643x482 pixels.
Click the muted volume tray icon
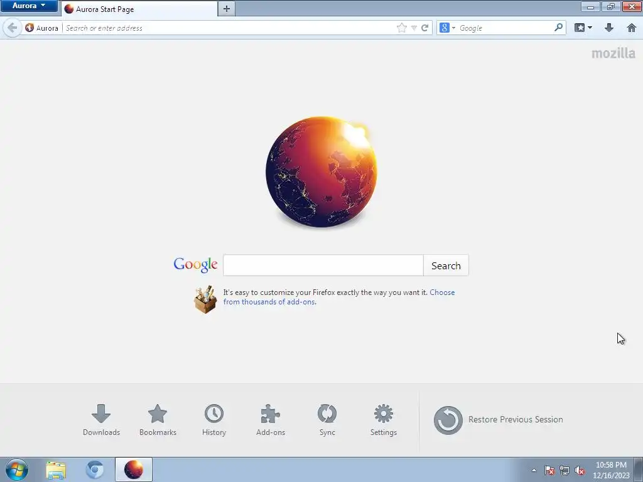click(580, 470)
